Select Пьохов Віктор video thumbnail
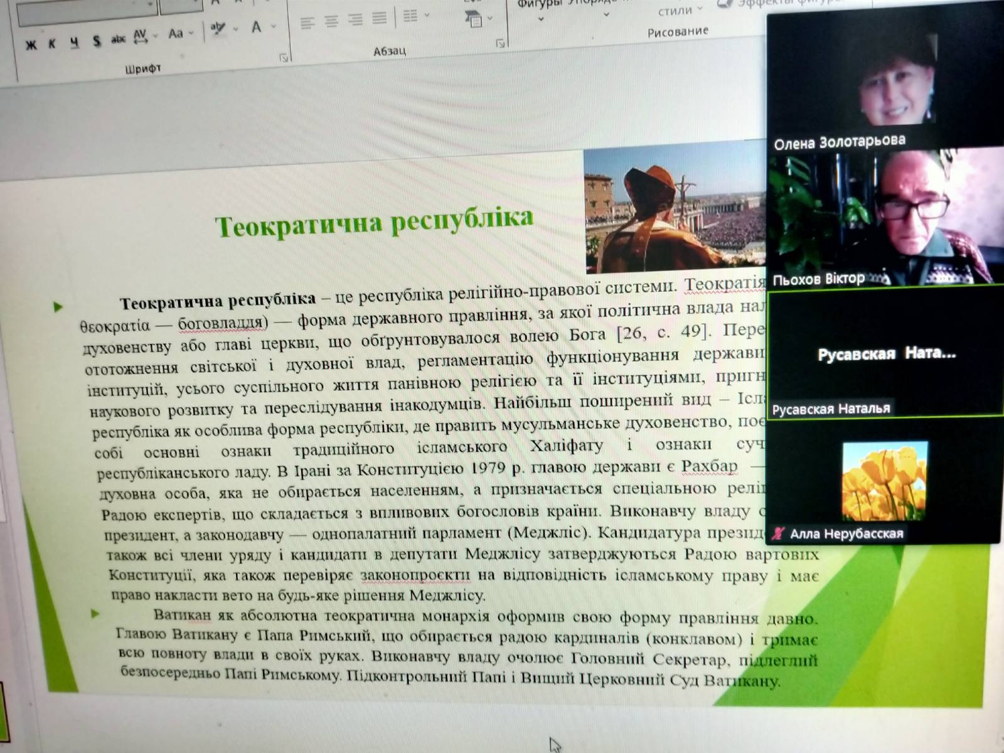This screenshot has width=1004, height=753. tap(885, 217)
